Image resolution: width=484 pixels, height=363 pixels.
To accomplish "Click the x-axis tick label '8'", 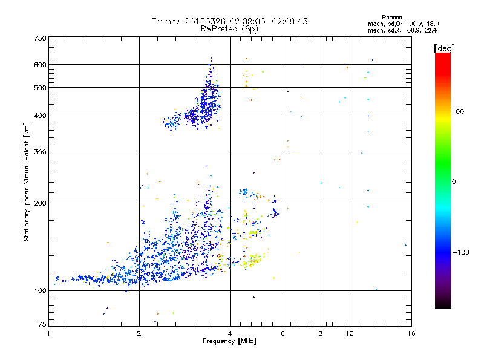I will click(x=321, y=333).
